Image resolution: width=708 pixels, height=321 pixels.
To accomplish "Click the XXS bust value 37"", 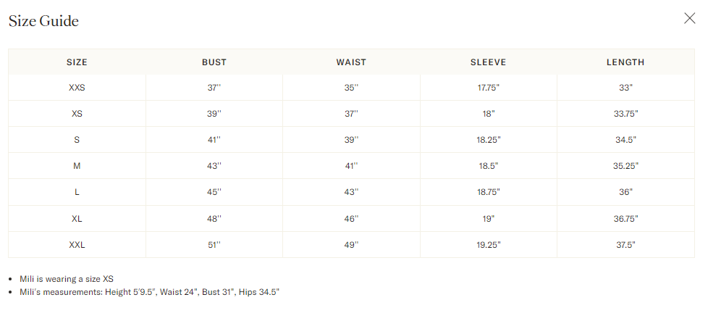I will [214, 88].
